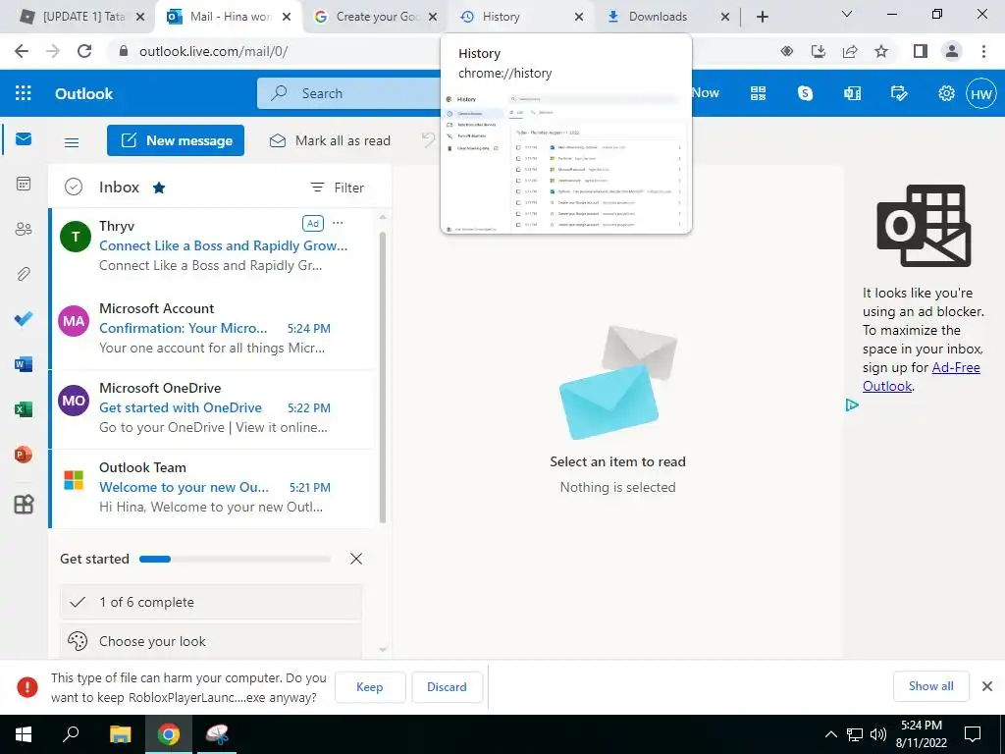Click the New message button
Viewport: 1005px width, 754px height.
click(176, 140)
